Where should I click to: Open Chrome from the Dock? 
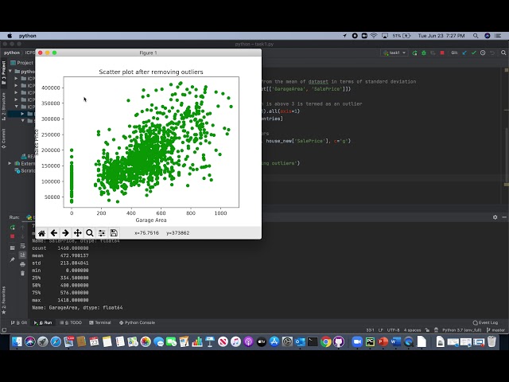pos(325,341)
